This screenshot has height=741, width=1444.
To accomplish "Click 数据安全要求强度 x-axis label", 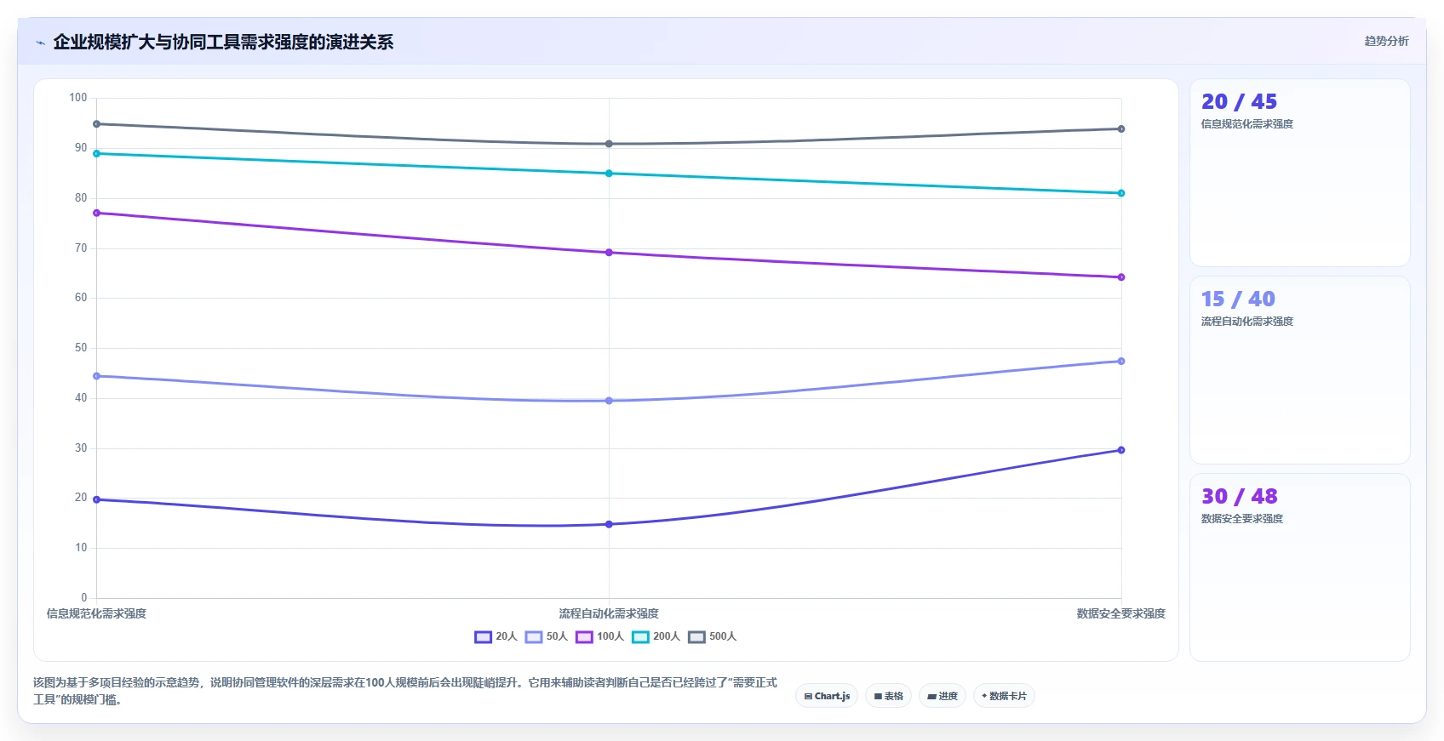I will (x=1120, y=613).
